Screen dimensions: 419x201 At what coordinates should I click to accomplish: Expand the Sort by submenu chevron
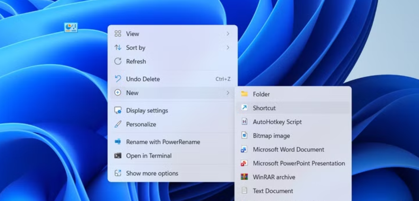pos(228,47)
